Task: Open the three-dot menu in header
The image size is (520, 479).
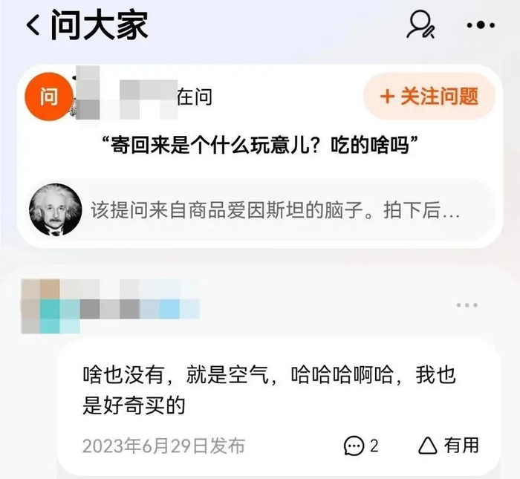Action: coord(481,25)
